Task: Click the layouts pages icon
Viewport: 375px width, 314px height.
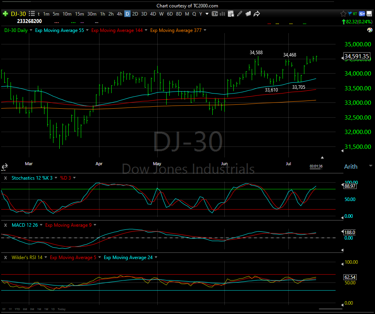Action: (x=248, y=14)
